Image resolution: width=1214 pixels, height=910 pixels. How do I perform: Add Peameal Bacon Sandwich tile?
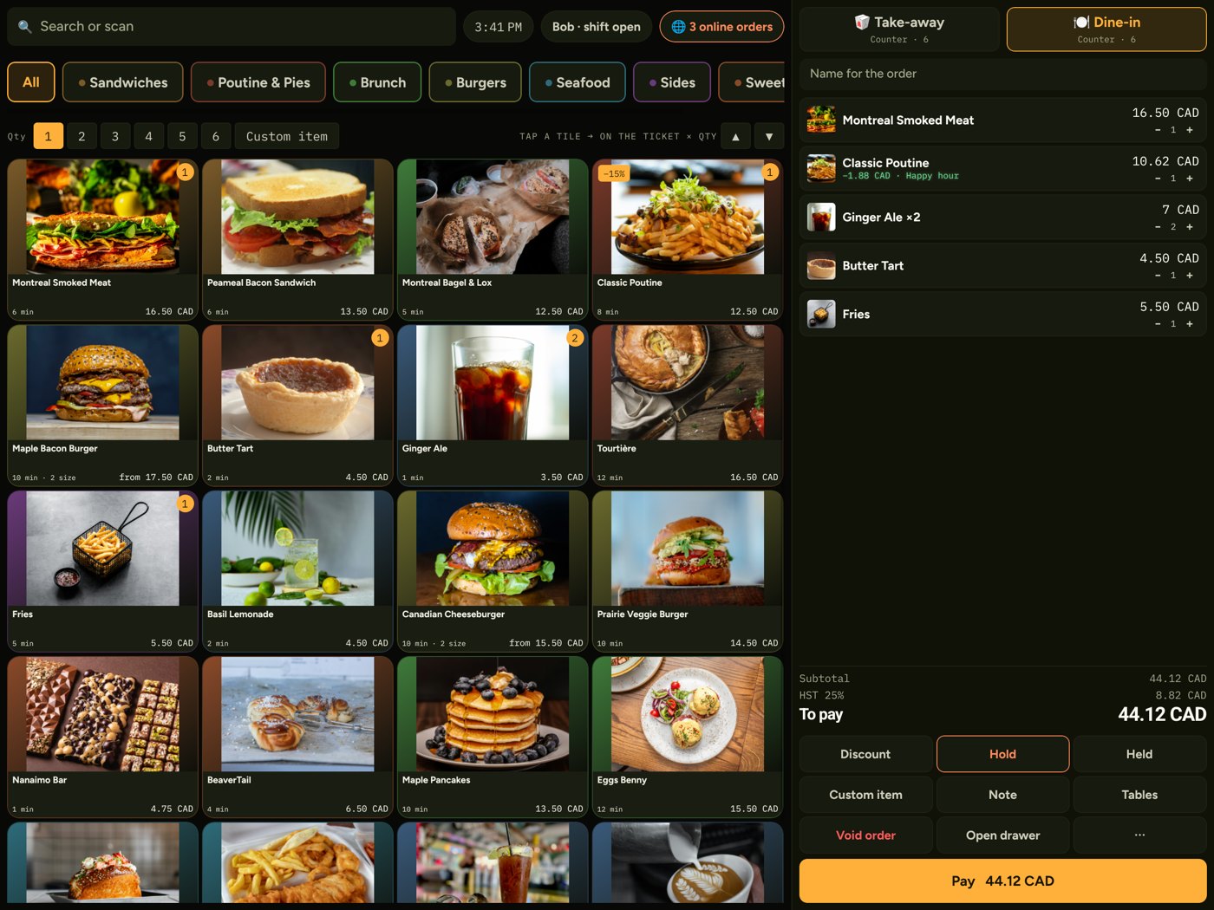point(297,240)
